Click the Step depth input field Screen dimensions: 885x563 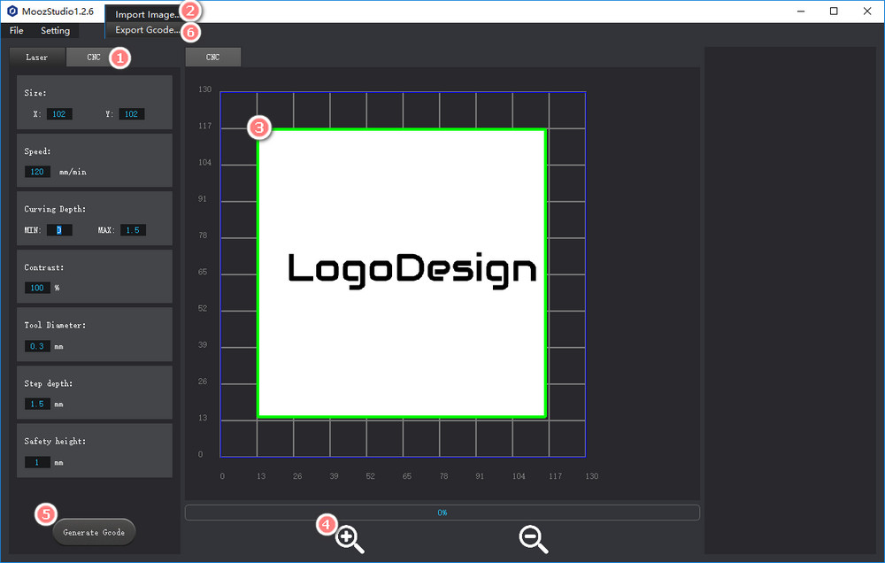[38, 404]
